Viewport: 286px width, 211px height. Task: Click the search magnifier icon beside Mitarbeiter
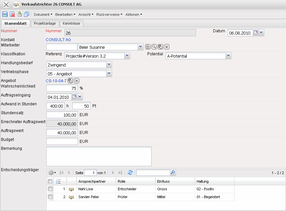tap(154, 47)
